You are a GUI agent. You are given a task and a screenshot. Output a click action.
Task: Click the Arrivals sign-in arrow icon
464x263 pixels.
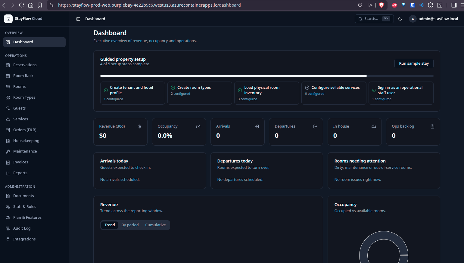coord(257,126)
